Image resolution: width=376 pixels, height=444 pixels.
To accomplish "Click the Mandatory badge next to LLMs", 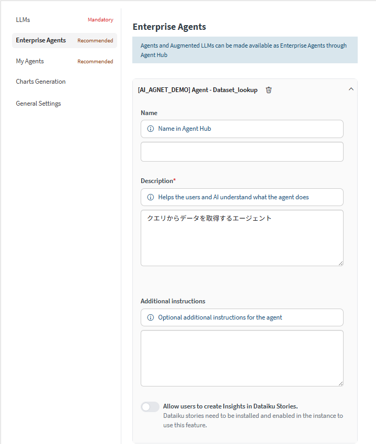I will (100, 20).
